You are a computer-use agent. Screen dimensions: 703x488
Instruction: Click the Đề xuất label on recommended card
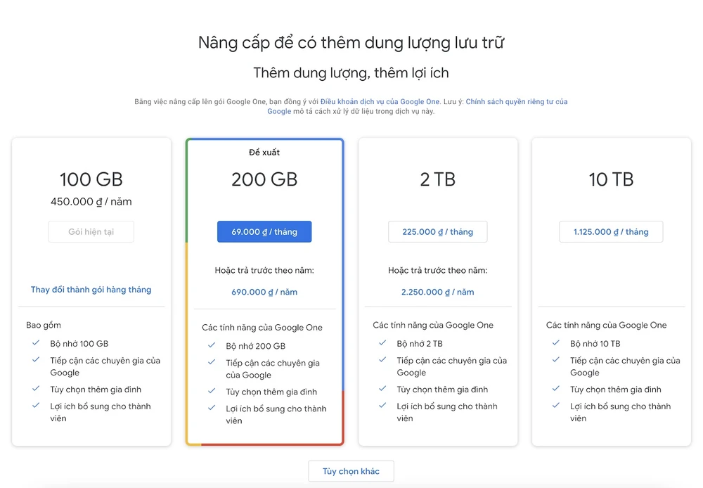264,153
